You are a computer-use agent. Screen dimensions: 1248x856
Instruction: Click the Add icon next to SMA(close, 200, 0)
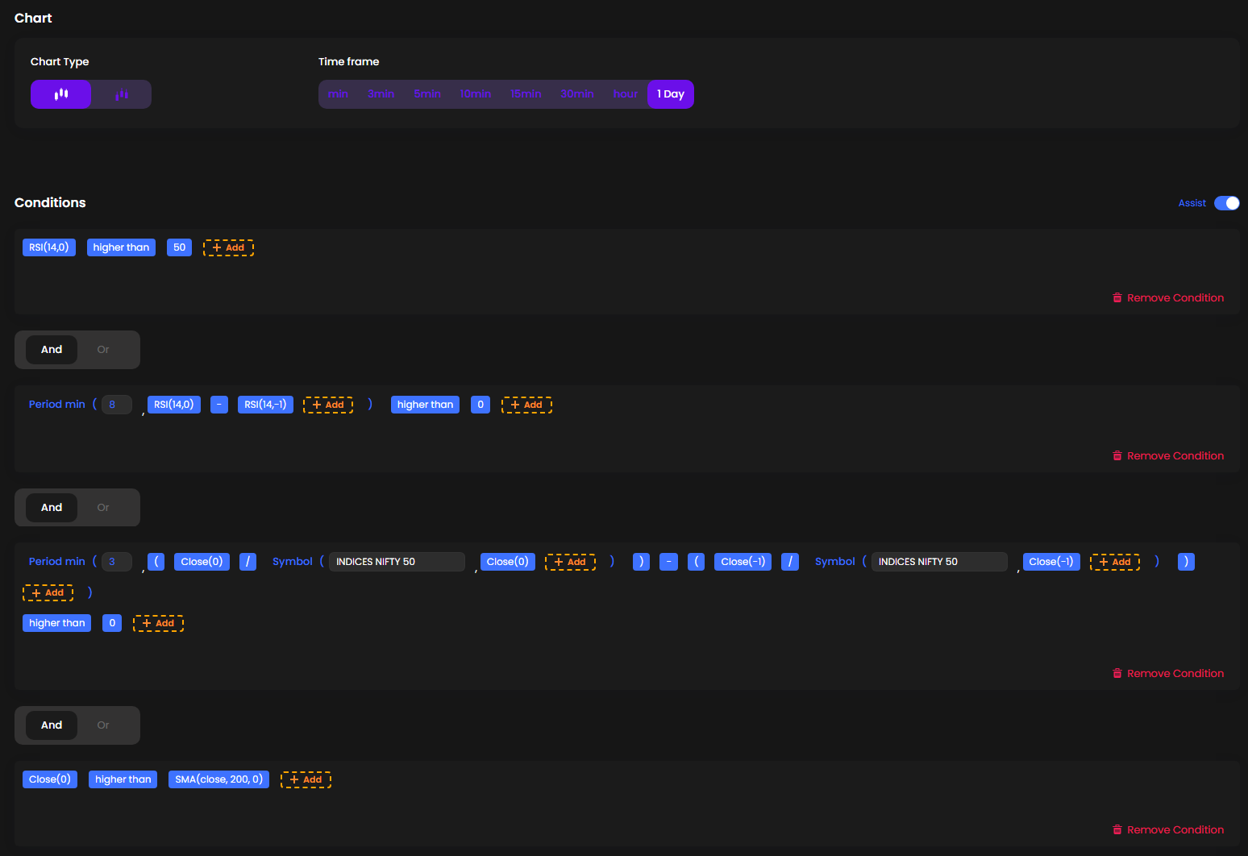point(306,779)
